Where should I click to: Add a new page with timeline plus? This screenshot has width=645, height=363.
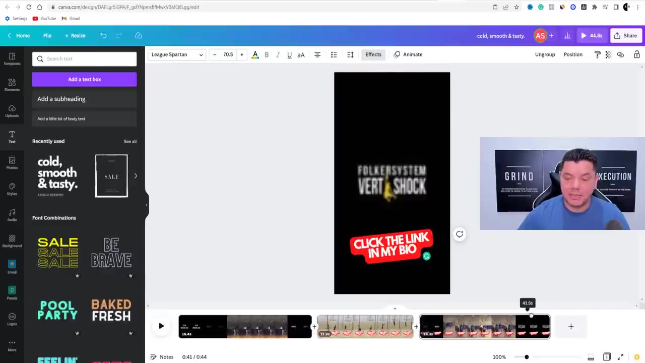pos(571,327)
